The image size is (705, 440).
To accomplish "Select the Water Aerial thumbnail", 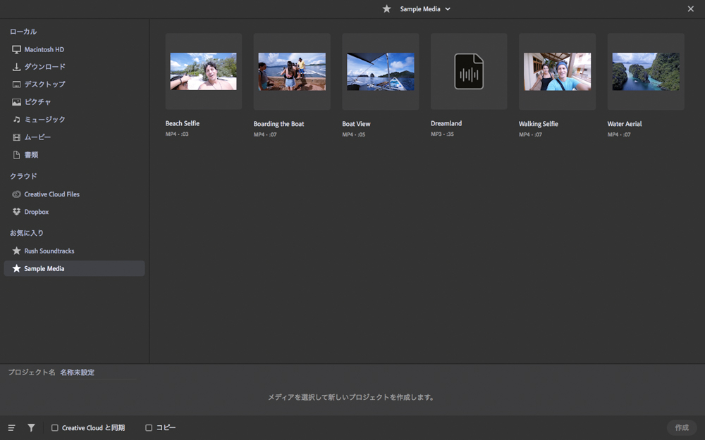I will [x=646, y=71].
